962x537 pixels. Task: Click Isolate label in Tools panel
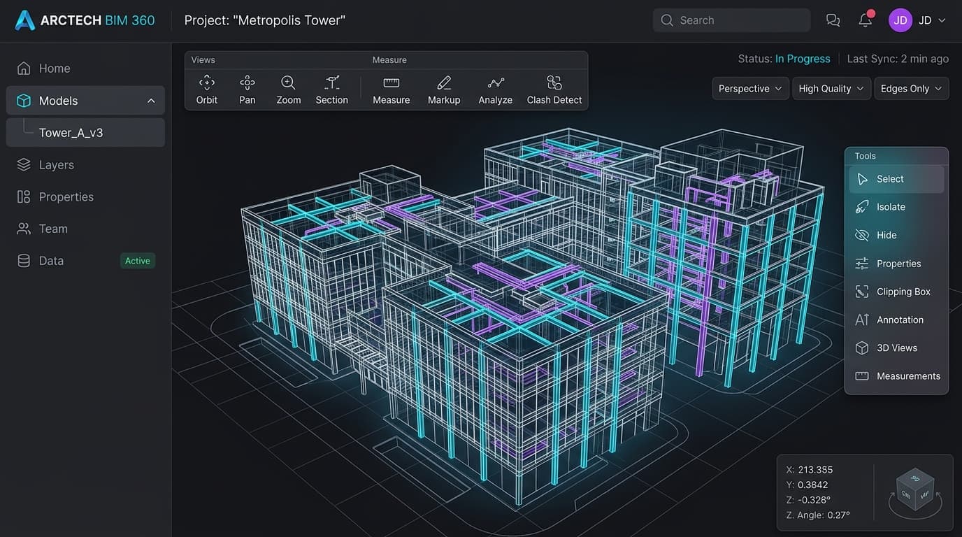pyautogui.click(x=891, y=207)
